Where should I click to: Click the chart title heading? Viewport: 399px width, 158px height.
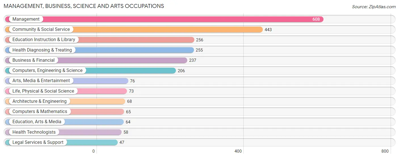[x=84, y=6]
